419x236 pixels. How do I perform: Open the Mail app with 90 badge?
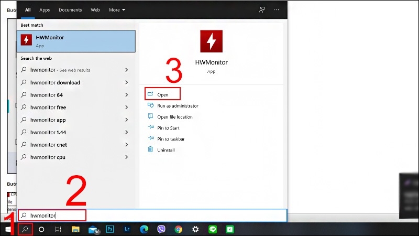tap(94, 230)
